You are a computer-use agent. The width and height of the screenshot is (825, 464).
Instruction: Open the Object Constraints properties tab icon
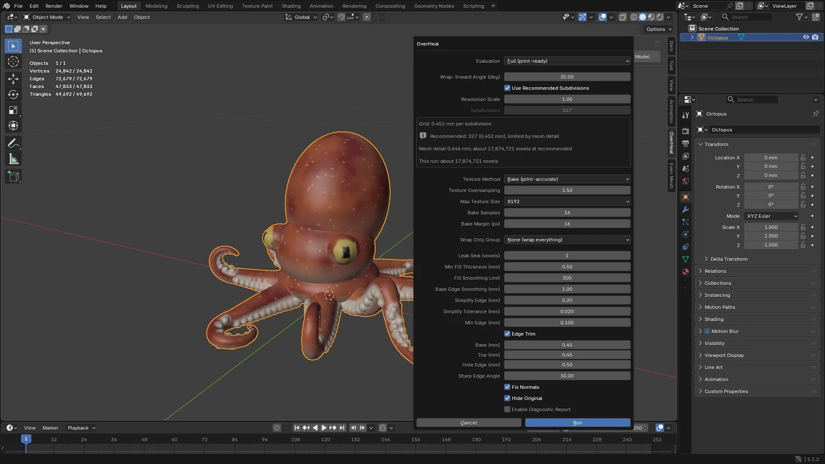coord(685,246)
